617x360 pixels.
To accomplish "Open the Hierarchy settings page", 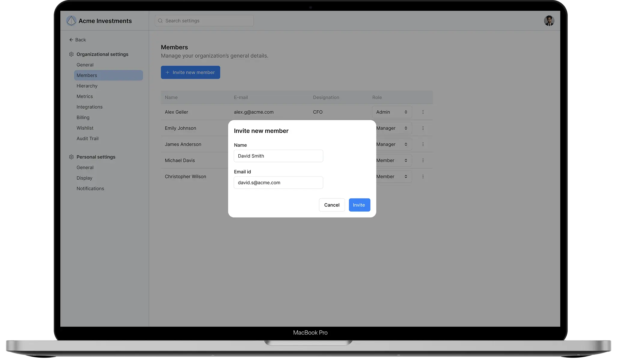I will click(87, 86).
